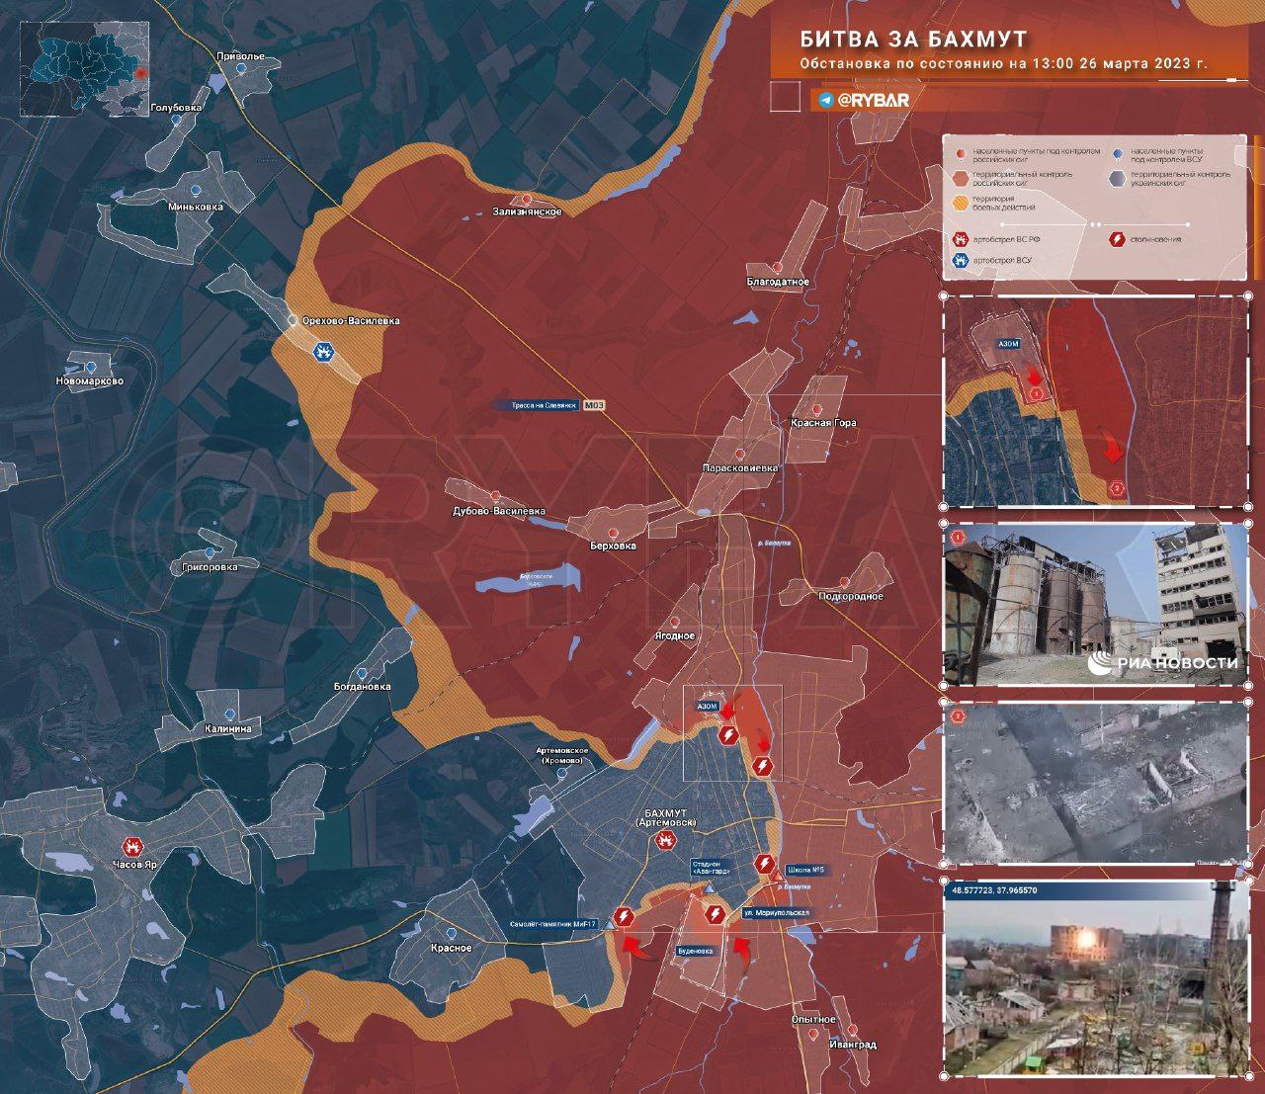Select clash icon beside ул. Мариупольская label

pyautogui.click(x=716, y=913)
